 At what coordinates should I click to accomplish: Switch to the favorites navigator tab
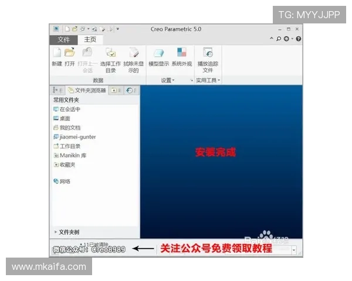(x=116, y=90)
